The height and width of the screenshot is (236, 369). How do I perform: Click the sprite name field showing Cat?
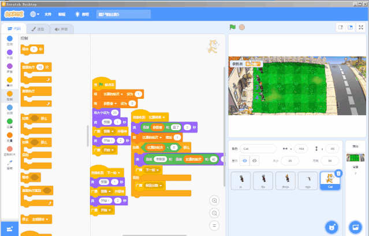click(258, 149)
